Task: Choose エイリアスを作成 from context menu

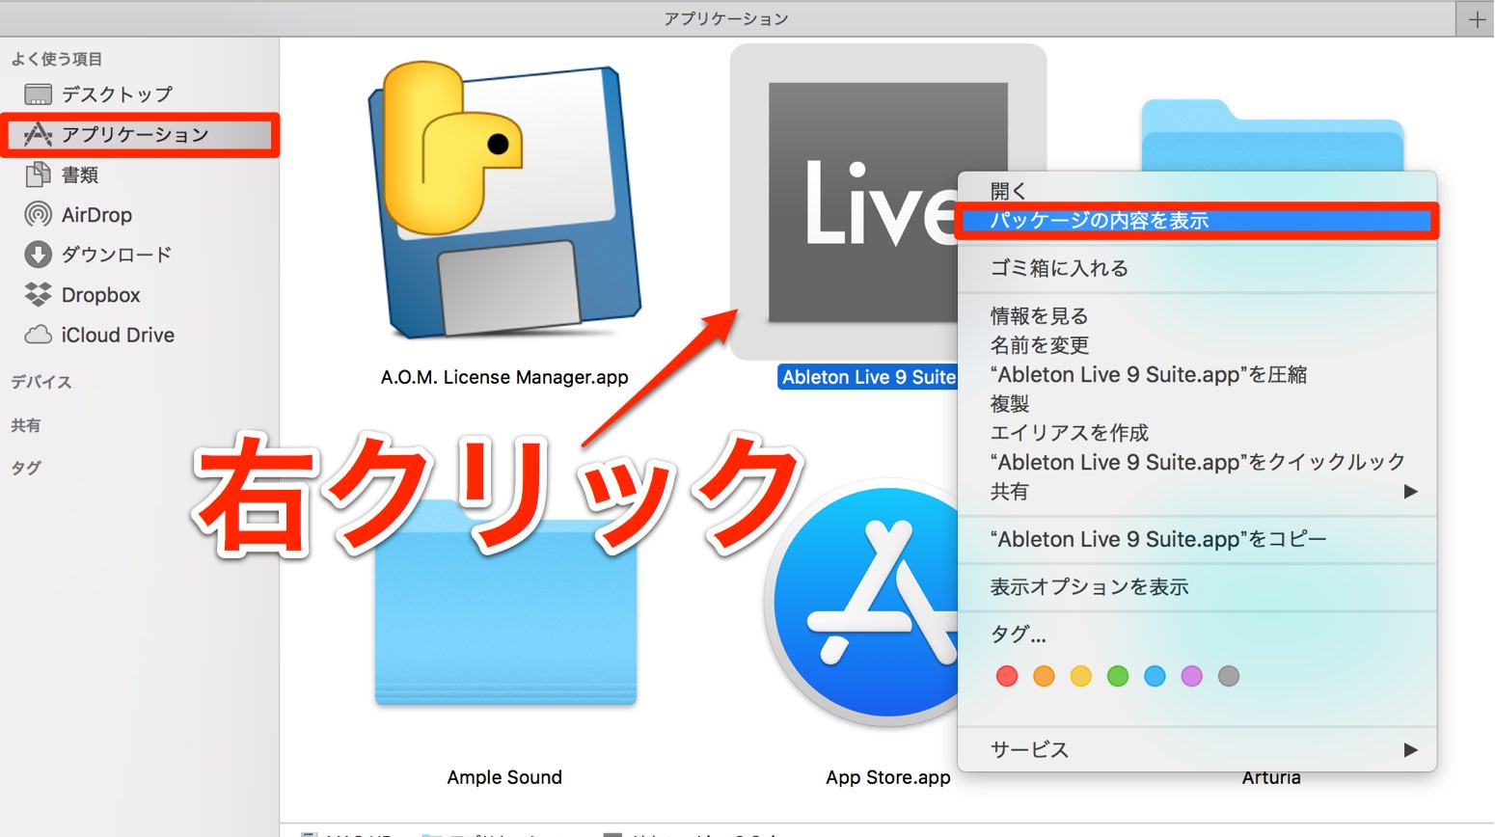Action: tap(1196, 433)
